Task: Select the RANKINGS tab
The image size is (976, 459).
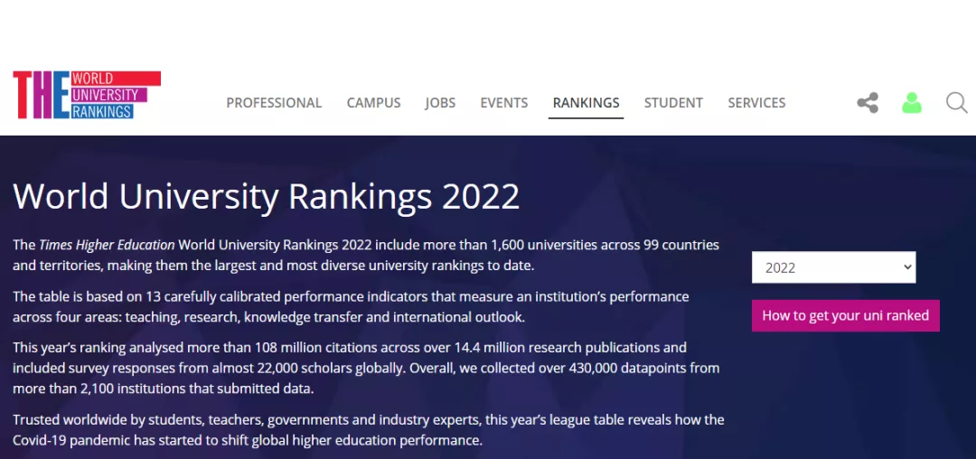Action: coord(586,103)
